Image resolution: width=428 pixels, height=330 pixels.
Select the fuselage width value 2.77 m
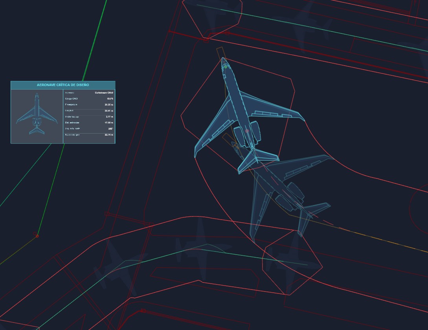[x=109, y=117]
